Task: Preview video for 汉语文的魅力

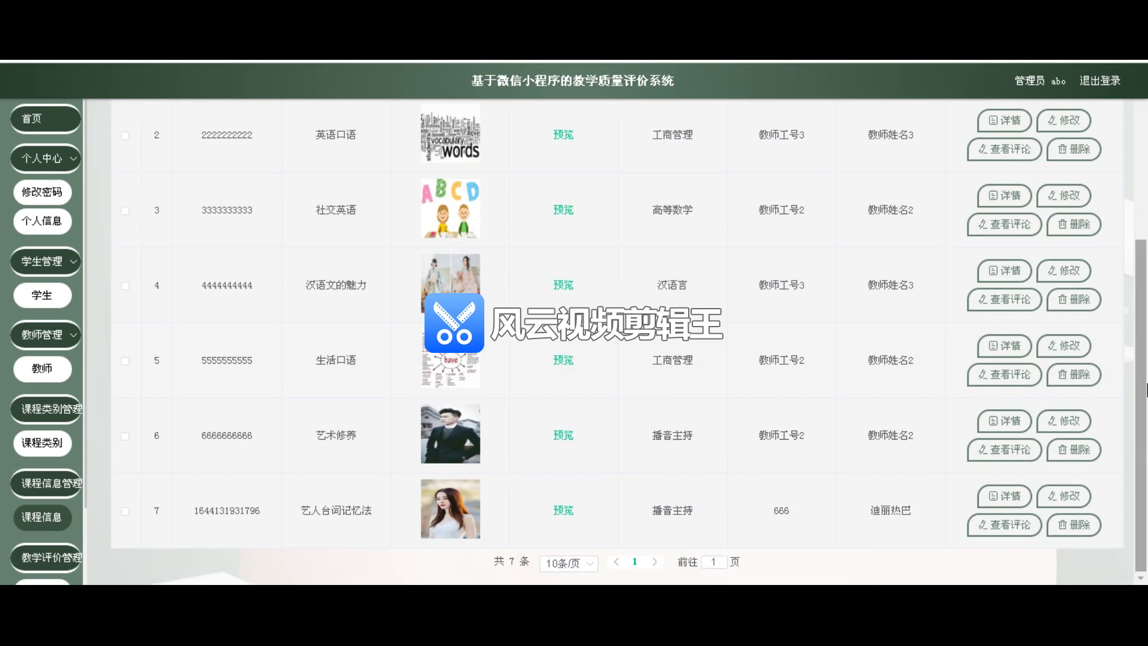Action: tap(563, 285)
